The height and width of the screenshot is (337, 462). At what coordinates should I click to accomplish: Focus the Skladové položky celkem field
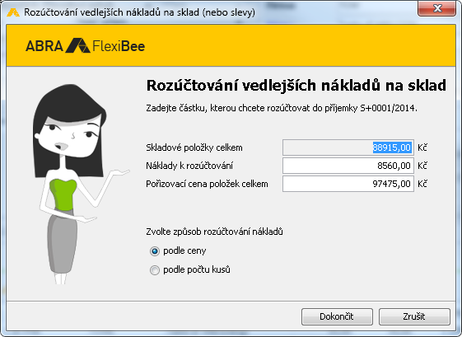(x=348, y=147)
